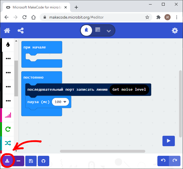Screen dimensions: 183x169
Task: Go back in browser history
Action: point(6,17)
